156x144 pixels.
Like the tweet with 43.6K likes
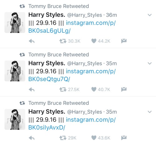point(94,138)
